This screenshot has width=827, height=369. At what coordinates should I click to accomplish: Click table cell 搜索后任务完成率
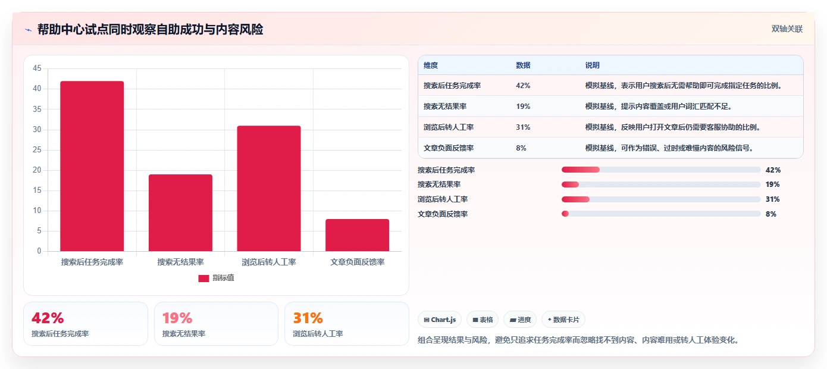pos(452,86)
